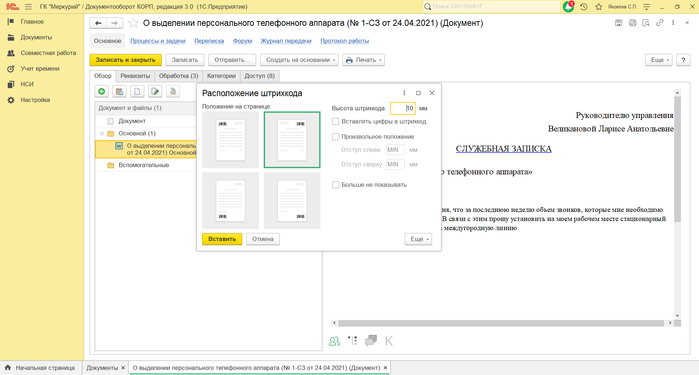Get link to document icon
The image size is (699, 375).
click(660, 23)
